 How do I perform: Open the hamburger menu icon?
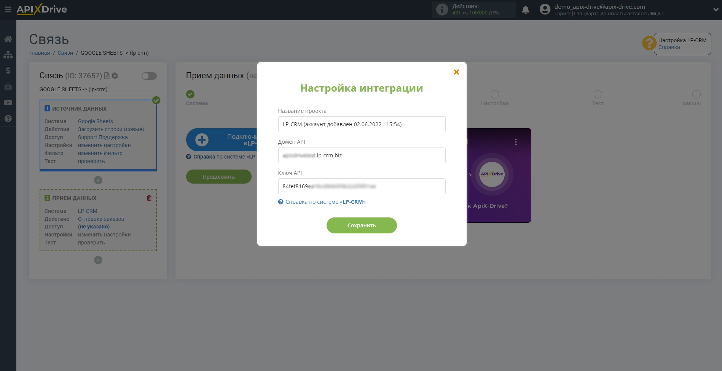tap(8, 10)
